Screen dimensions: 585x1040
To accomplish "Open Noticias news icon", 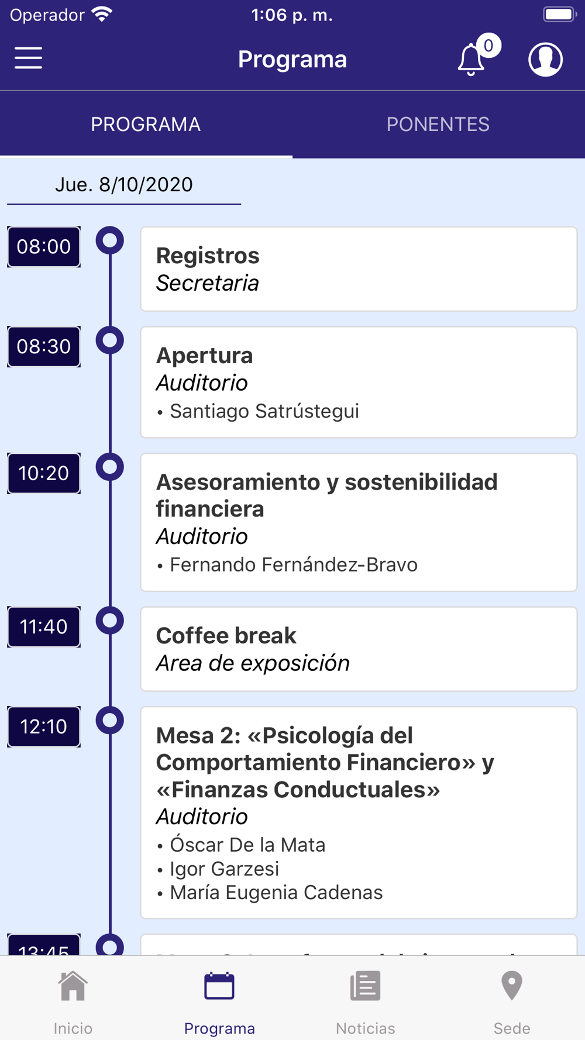I will tap(366, 986).
